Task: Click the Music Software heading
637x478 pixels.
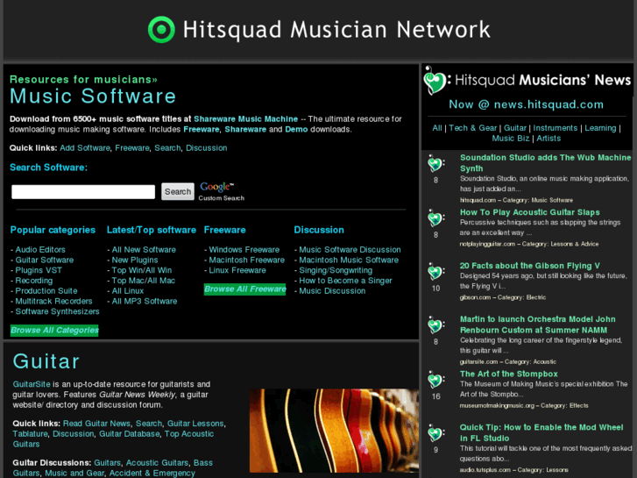Action: click(93, 96)
